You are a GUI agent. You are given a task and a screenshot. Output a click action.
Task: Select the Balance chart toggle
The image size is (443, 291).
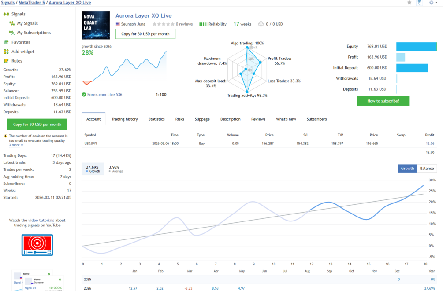(x=427, y=169)
